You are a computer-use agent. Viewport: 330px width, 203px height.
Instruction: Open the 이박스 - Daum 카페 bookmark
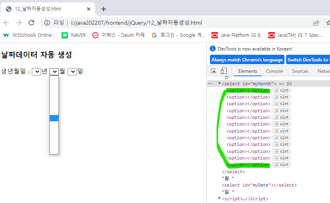(x=119, y=35)
